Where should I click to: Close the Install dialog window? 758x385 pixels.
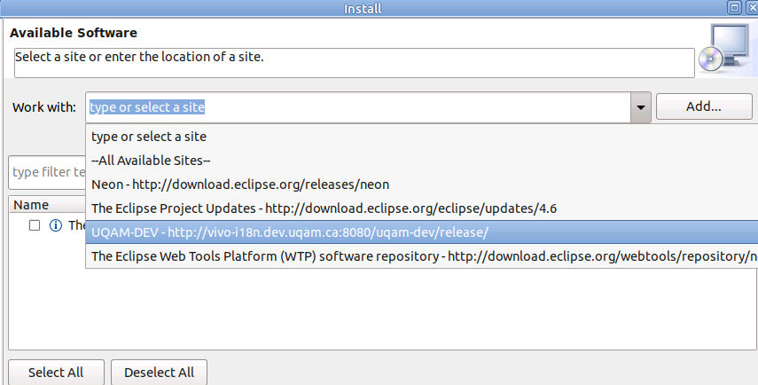coord(752,7)
